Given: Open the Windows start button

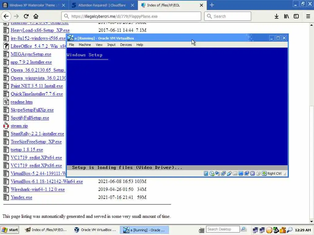Looking at the screenshot, I should coord(10,230).
